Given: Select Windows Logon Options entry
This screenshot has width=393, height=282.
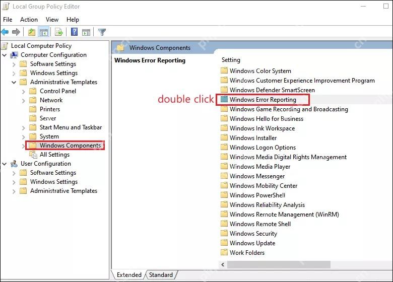Looking at the screenshot, I should [263, 147].
